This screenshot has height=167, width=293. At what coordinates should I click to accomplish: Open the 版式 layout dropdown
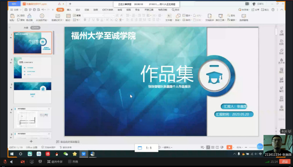pyautogui.click(x=68, y=20)
